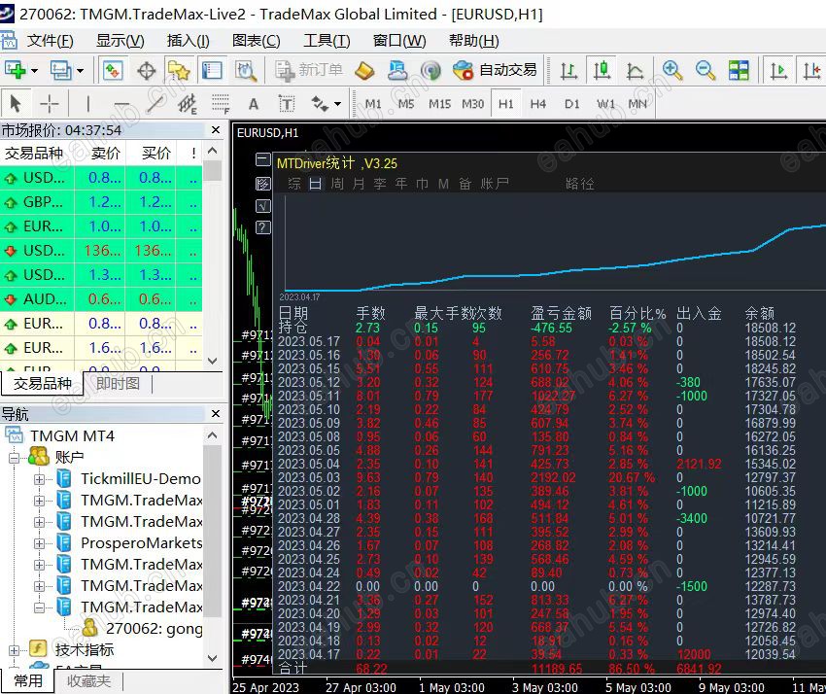Click the navigator vertical scrollbar
Viewport: 826px width, 694px height.
(x=212, y=546)
